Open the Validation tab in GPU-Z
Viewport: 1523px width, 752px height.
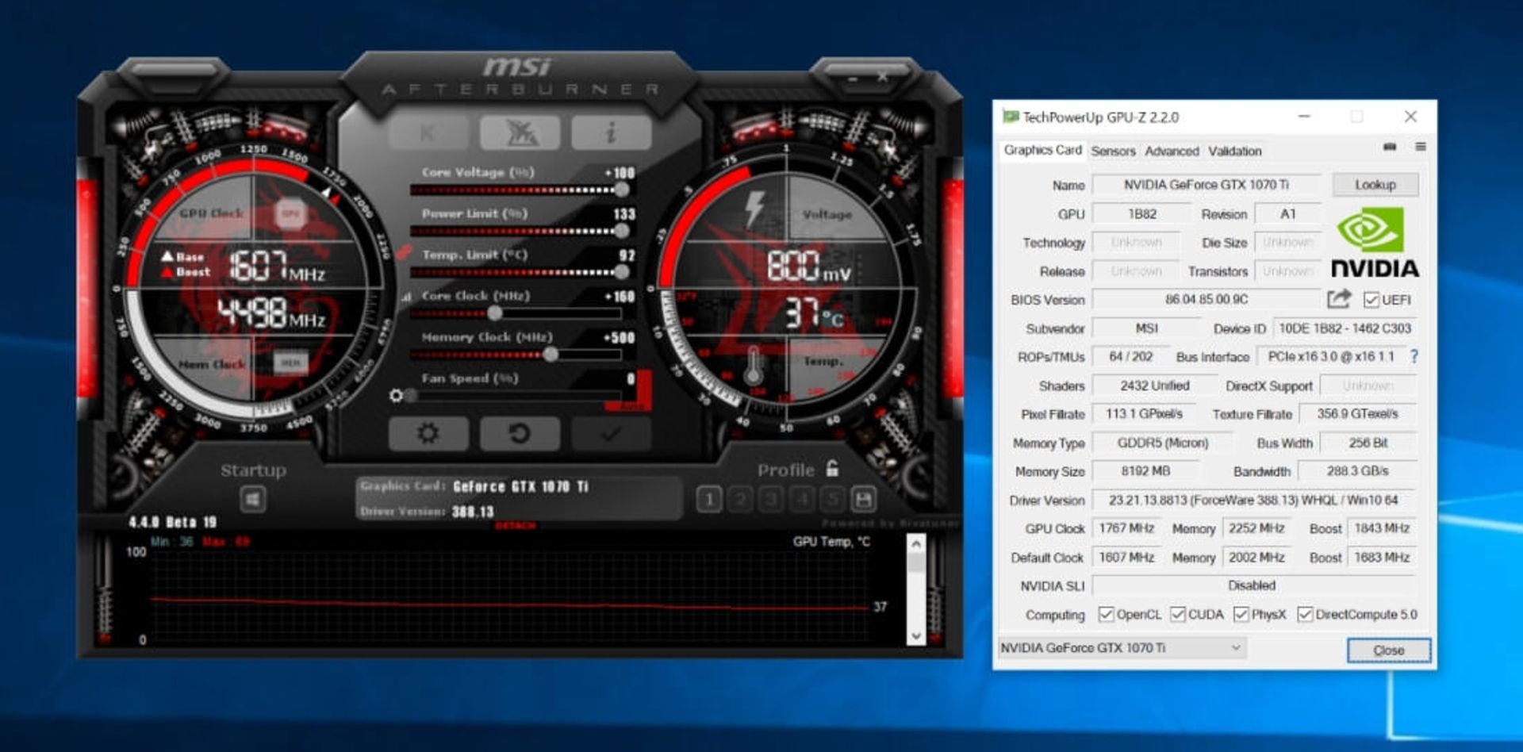click(1234, 151)
